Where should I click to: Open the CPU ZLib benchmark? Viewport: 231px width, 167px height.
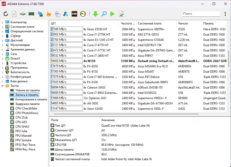click(21, 118)
